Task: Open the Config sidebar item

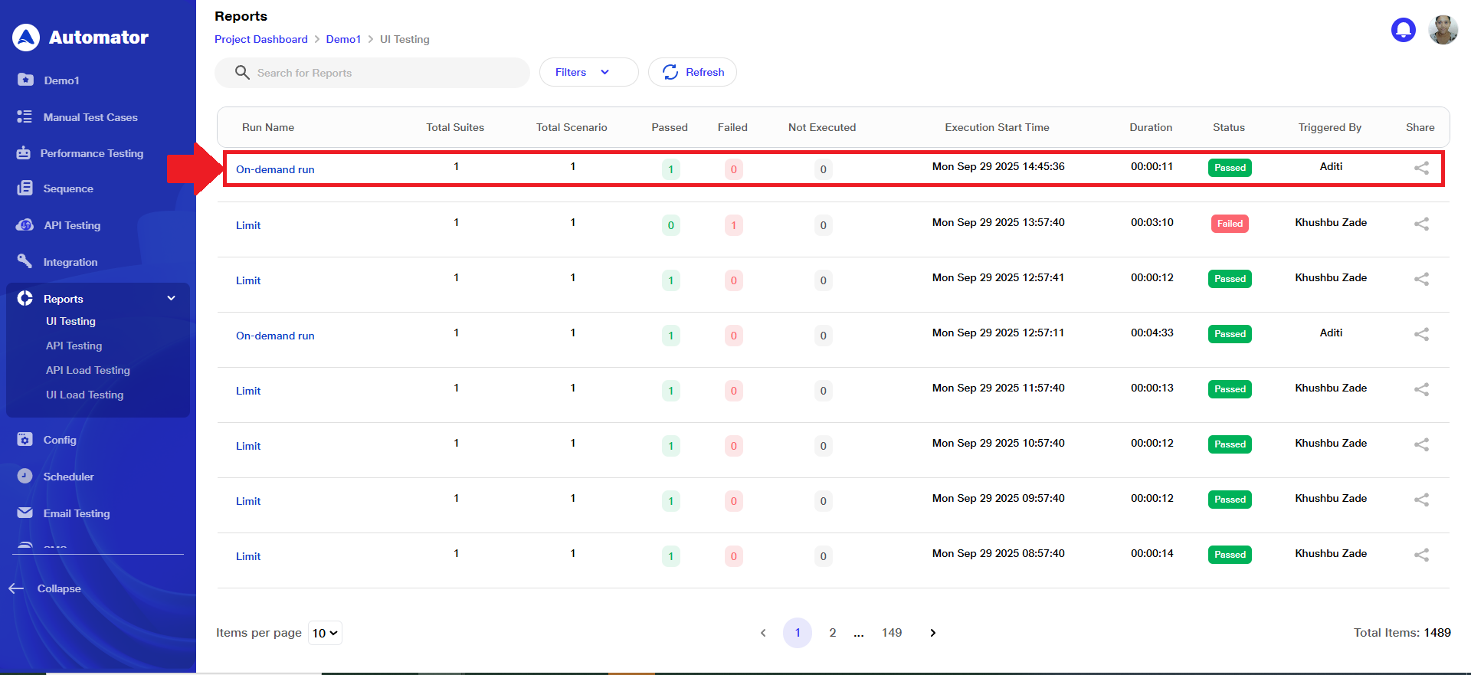Action: (x=60, y=440)
